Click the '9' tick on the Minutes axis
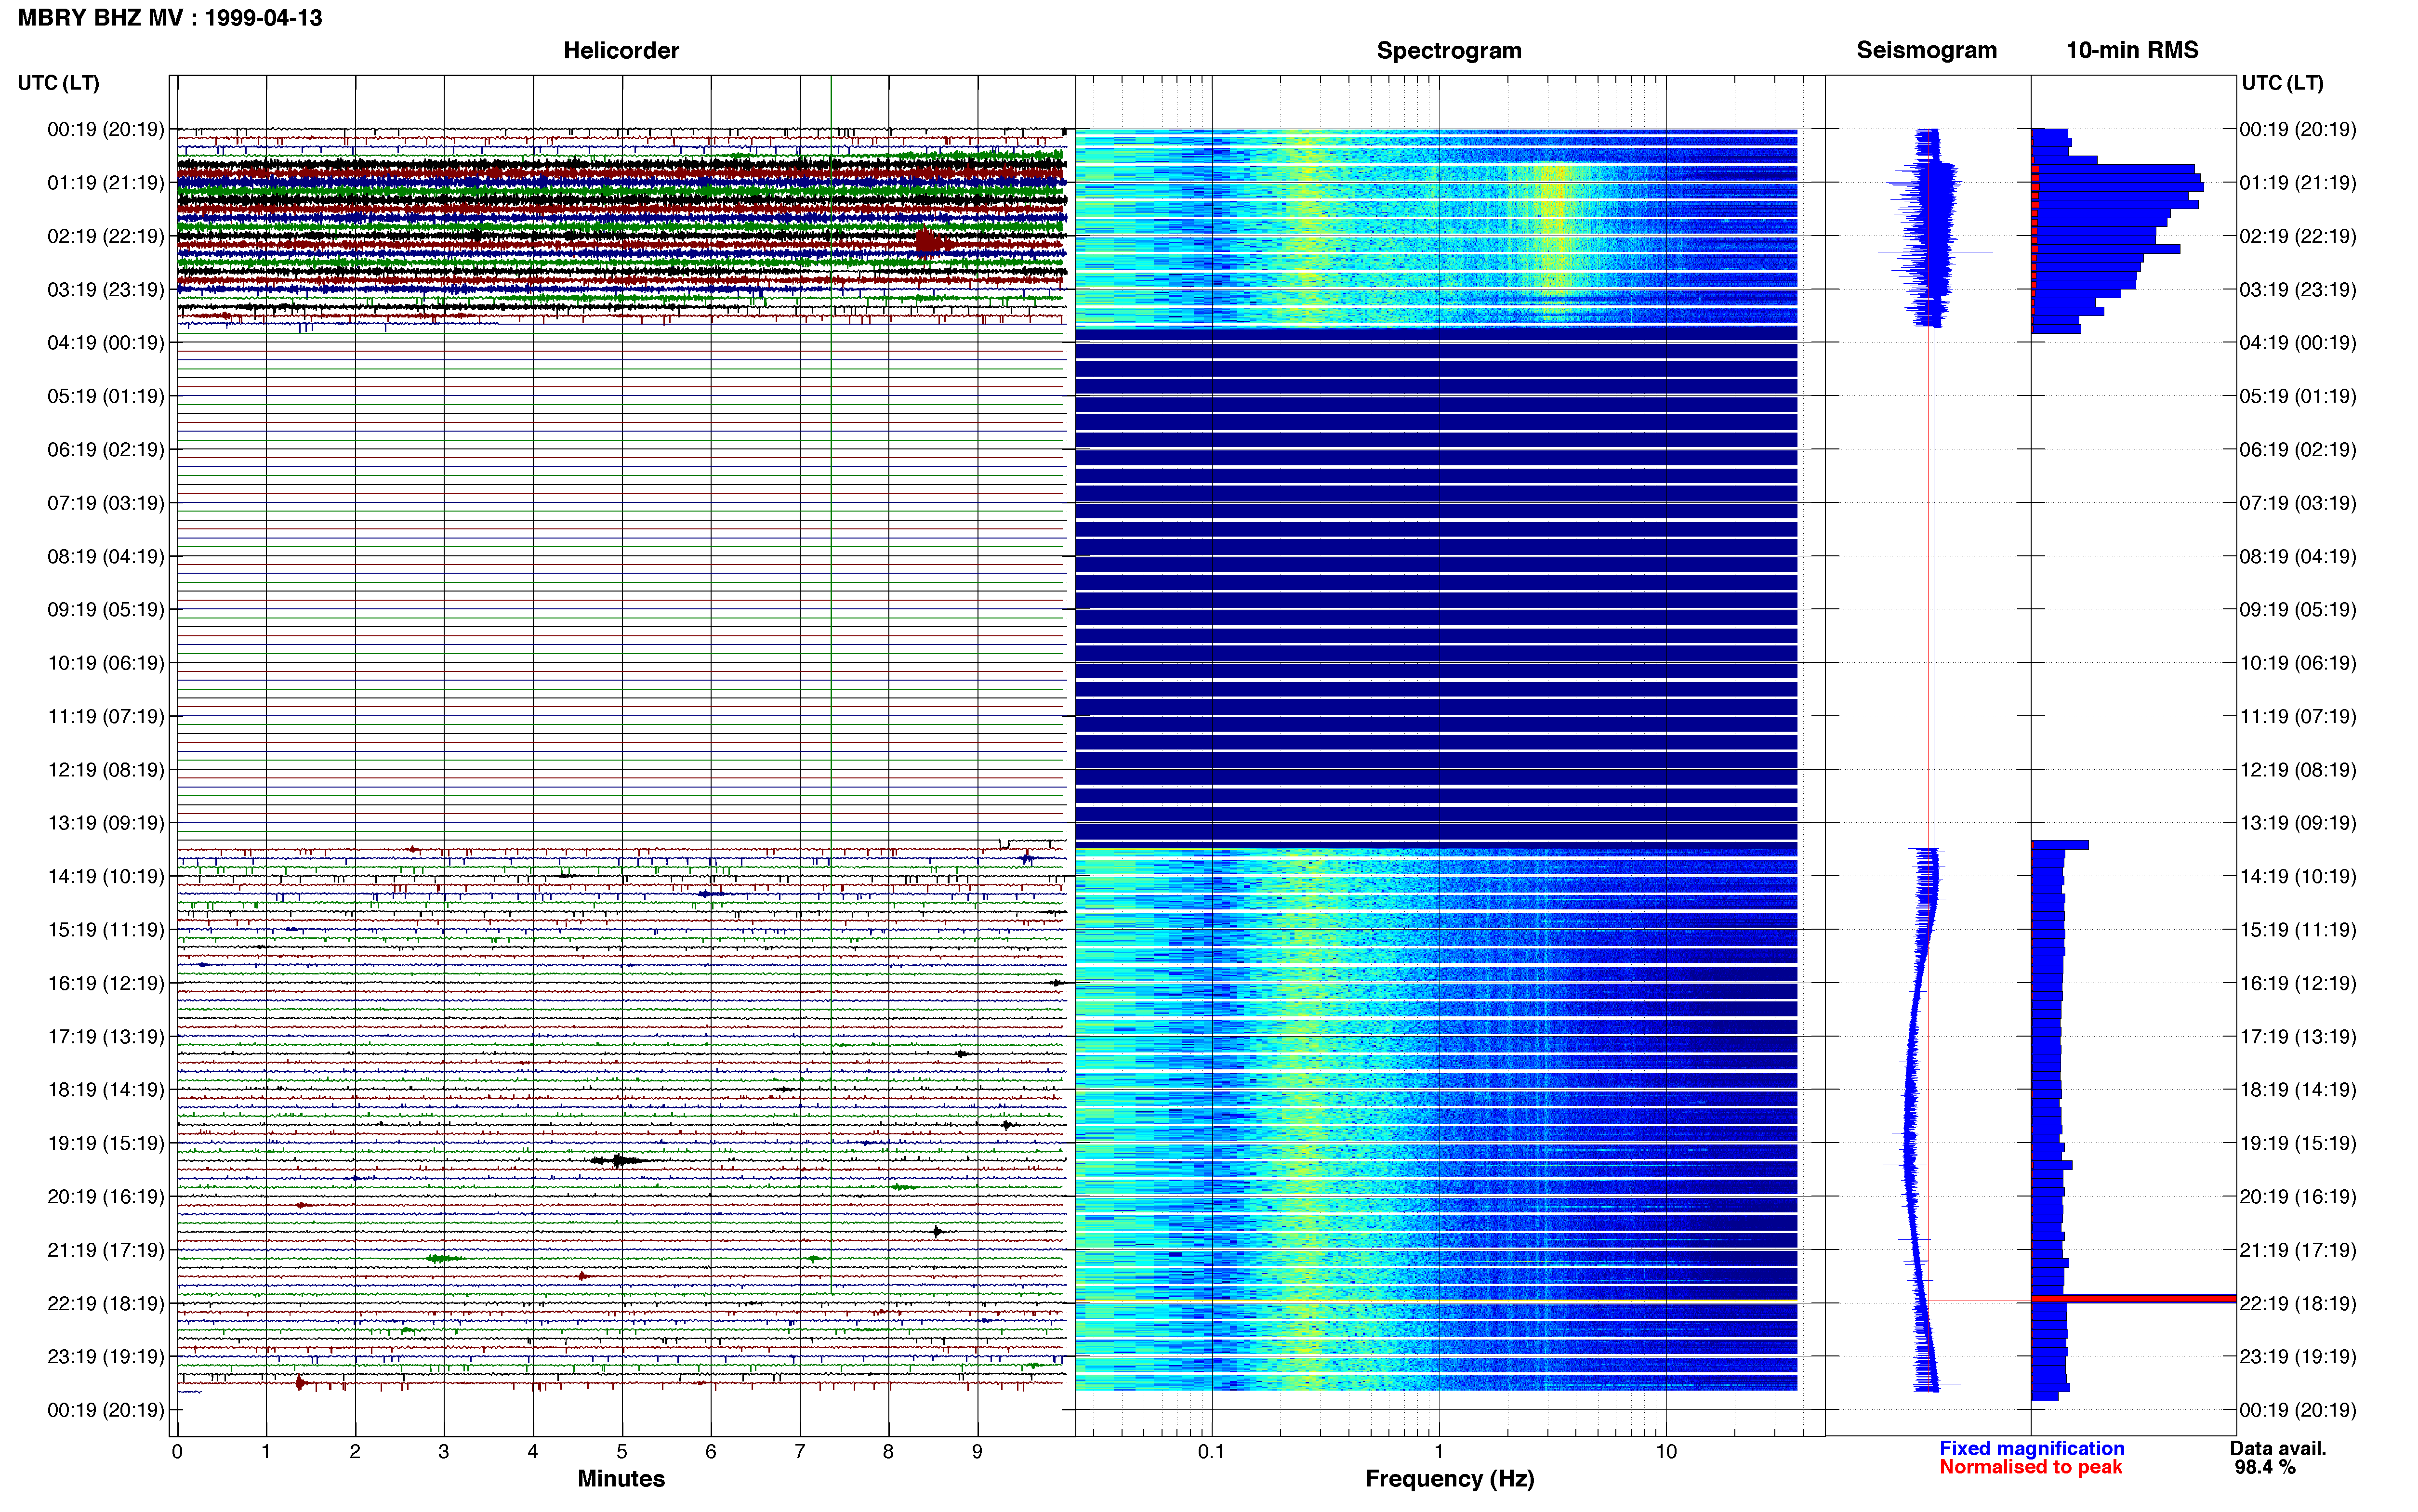 click(978, 1452)
